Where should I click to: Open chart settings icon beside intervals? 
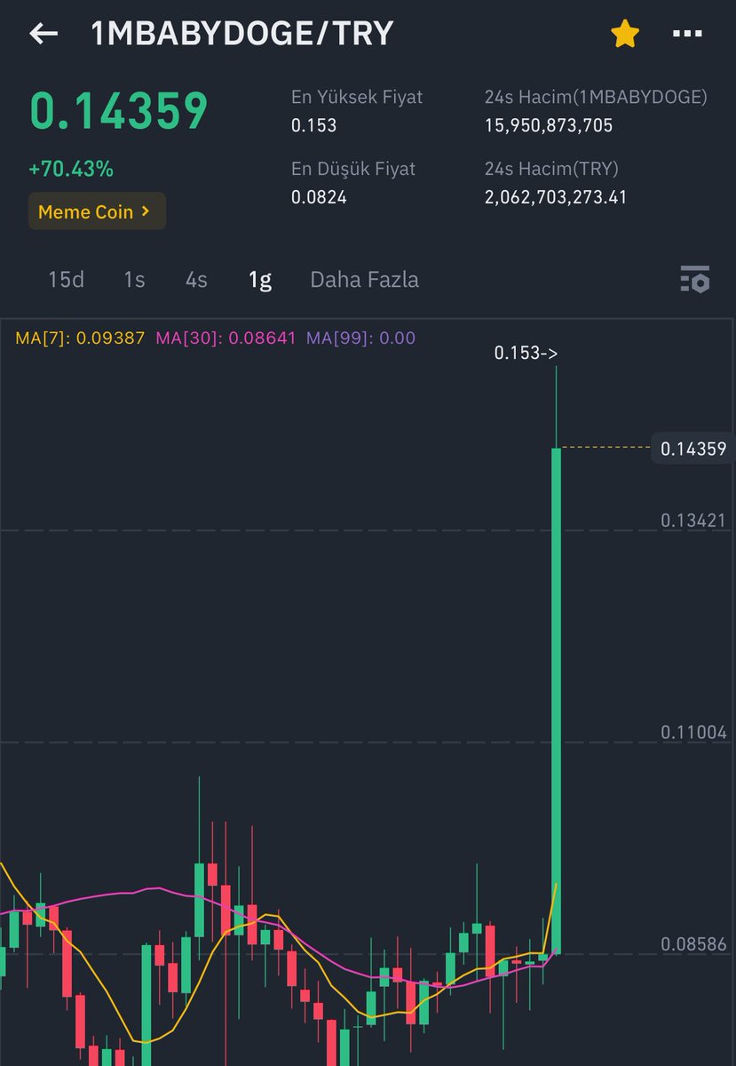coord(695,280)
